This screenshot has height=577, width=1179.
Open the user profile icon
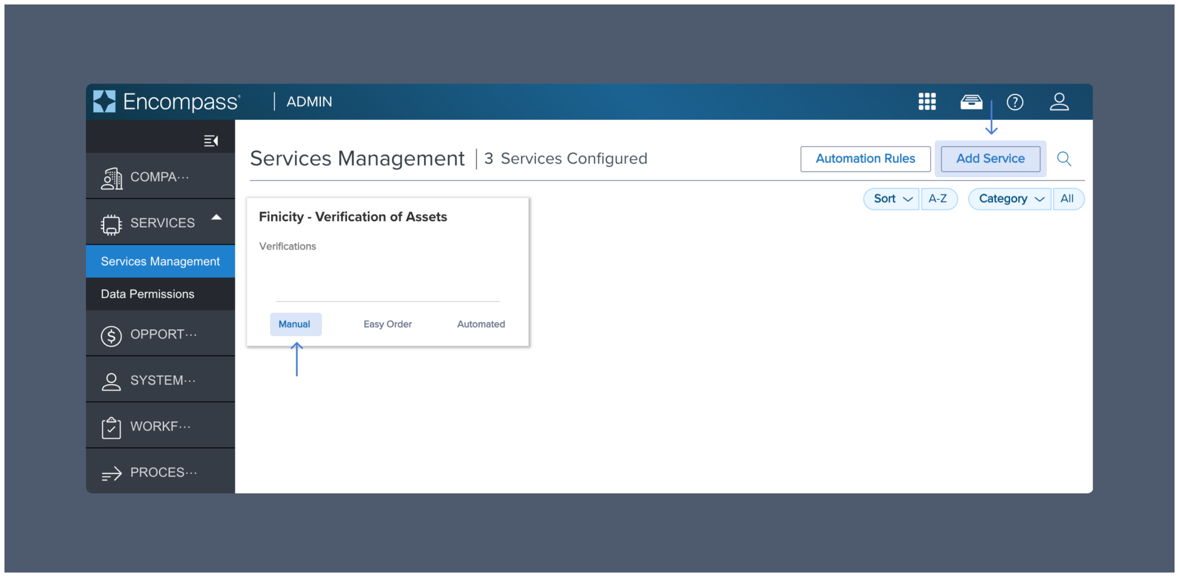pos(1059,101)
